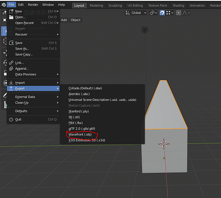This screenshot has width=221, height=198.
Task: Expand the Import submenu
Action: pos(33,83)
